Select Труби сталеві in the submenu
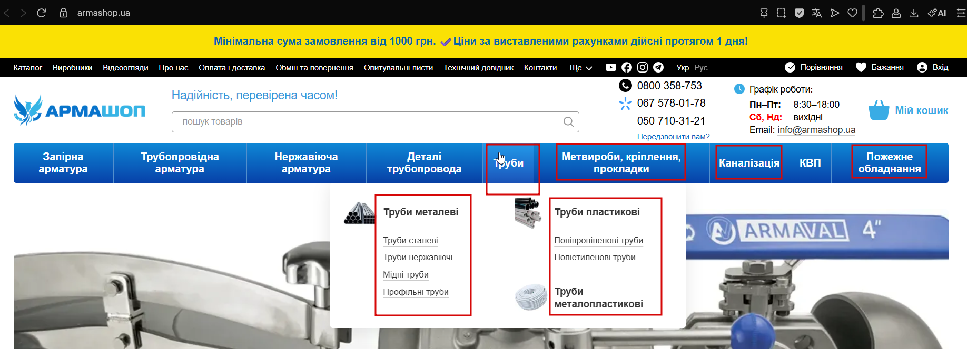 [x=410, y=240]
